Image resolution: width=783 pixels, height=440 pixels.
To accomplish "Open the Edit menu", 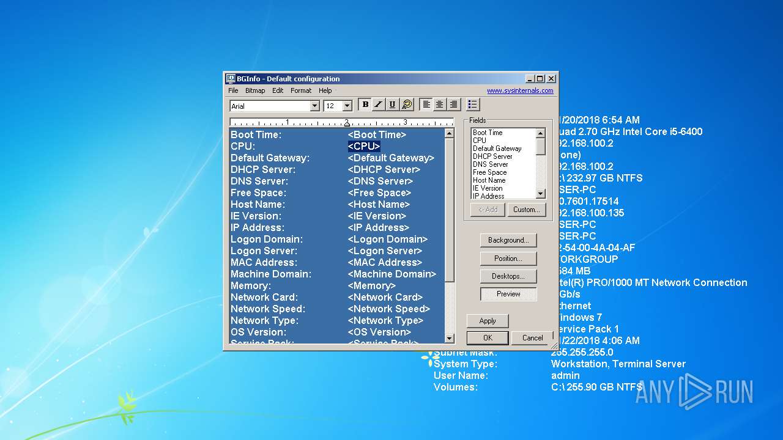I will 278,90.
